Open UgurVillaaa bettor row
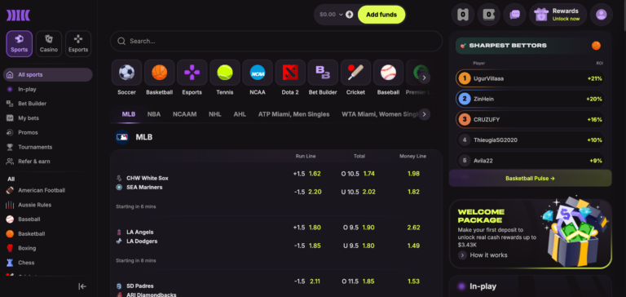Viewport: 626px width, 297px height. 530,78
